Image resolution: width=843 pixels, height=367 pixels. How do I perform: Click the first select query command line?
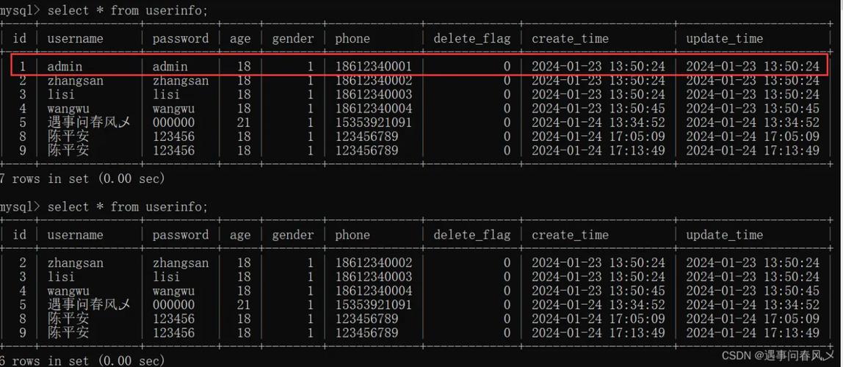point(104,10)
